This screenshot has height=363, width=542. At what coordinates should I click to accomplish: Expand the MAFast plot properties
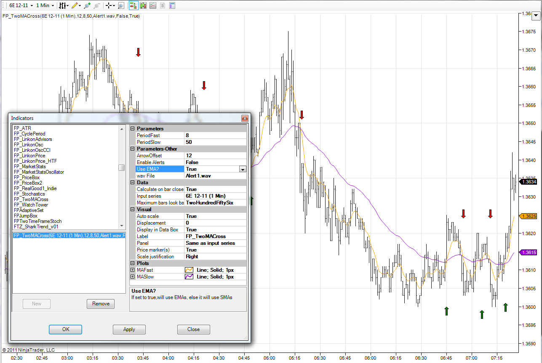(133, 270)
